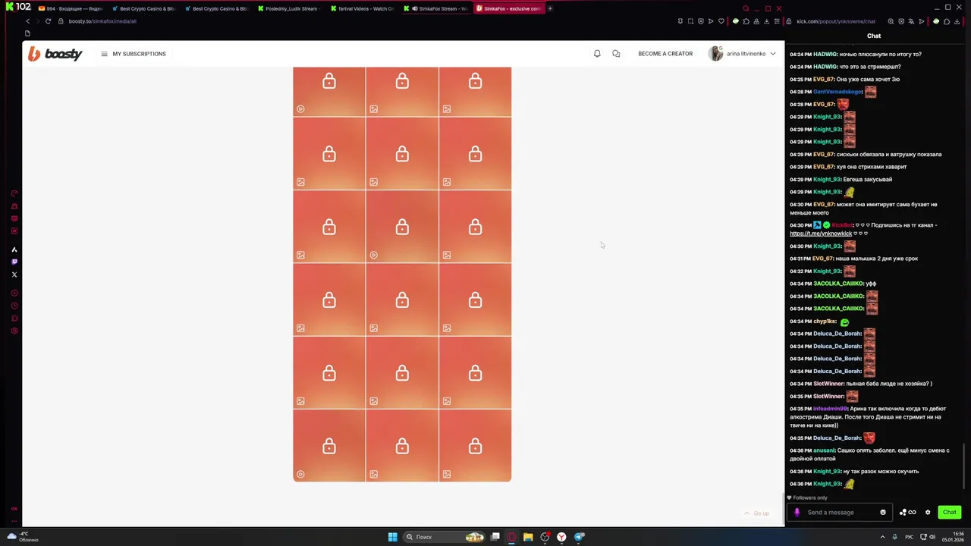Screen dimensions: 971x546
Task: Open Kick chat settings gear
Action: click(928, 513)
